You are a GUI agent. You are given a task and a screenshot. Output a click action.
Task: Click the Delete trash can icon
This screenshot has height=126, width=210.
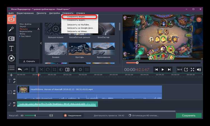click(x=33, y=70)
